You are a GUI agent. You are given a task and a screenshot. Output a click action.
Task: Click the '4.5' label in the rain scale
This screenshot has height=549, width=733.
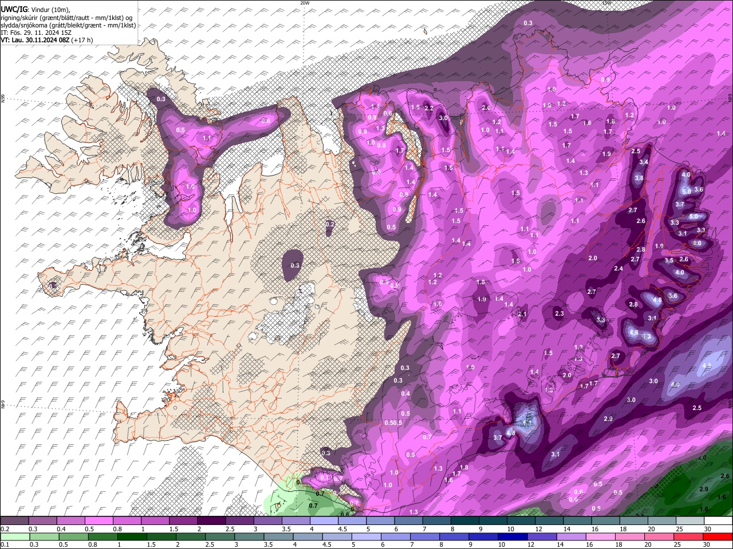pos(327,545)
